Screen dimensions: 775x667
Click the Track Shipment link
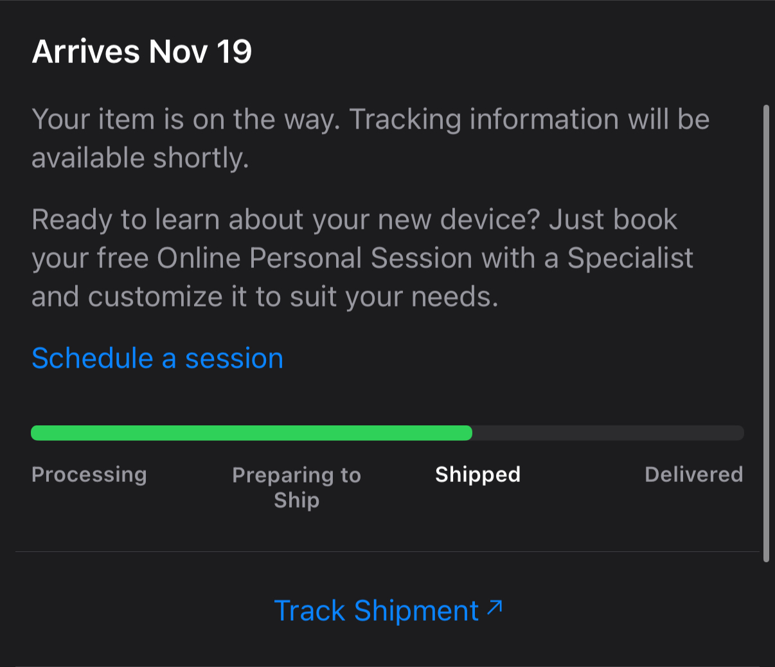[x=376, y=610]
